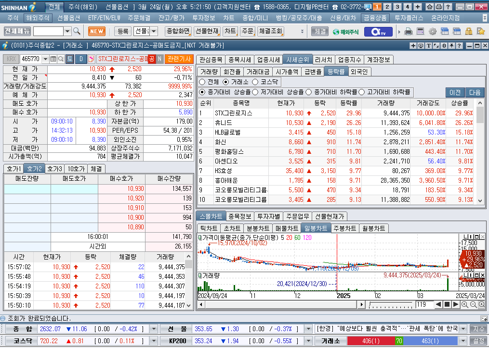
Task: Open the 금융상품 menu
Action: 375,18
